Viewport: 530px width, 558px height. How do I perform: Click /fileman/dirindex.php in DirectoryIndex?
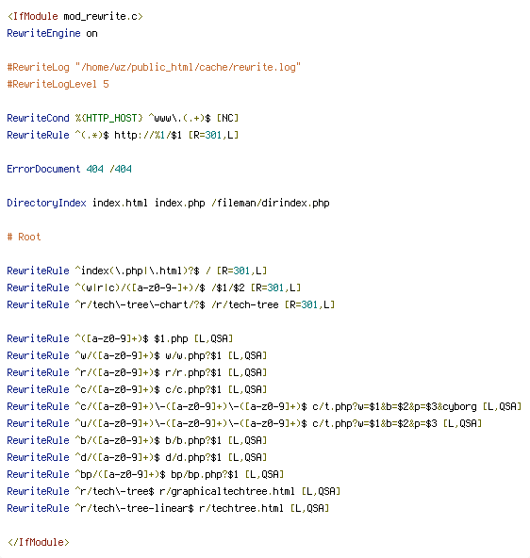(271, 204)
